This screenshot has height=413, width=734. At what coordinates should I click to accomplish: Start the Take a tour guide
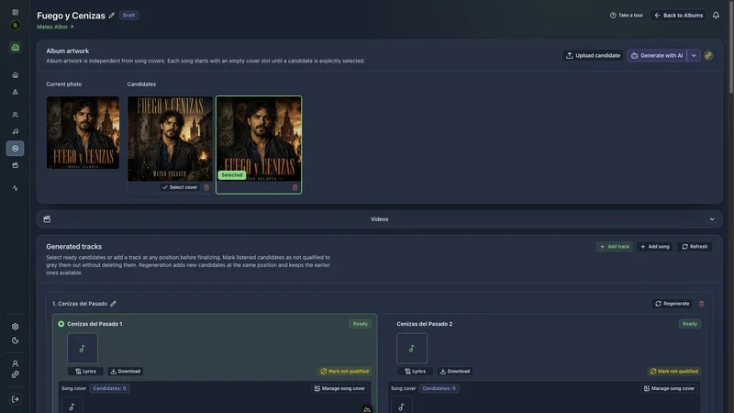click(627, 16)
